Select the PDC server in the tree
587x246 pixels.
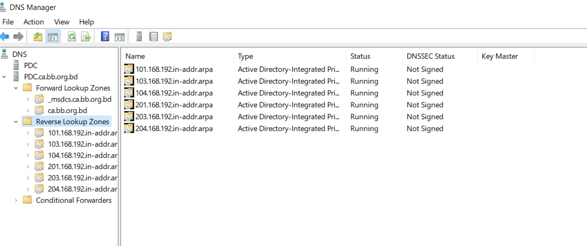point(30,65)
